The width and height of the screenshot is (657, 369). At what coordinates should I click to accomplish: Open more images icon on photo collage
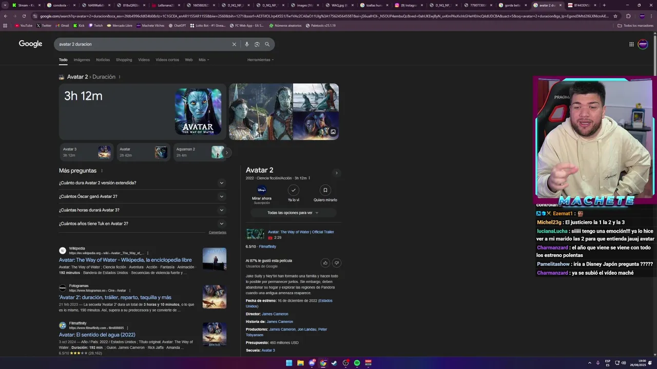333,132
